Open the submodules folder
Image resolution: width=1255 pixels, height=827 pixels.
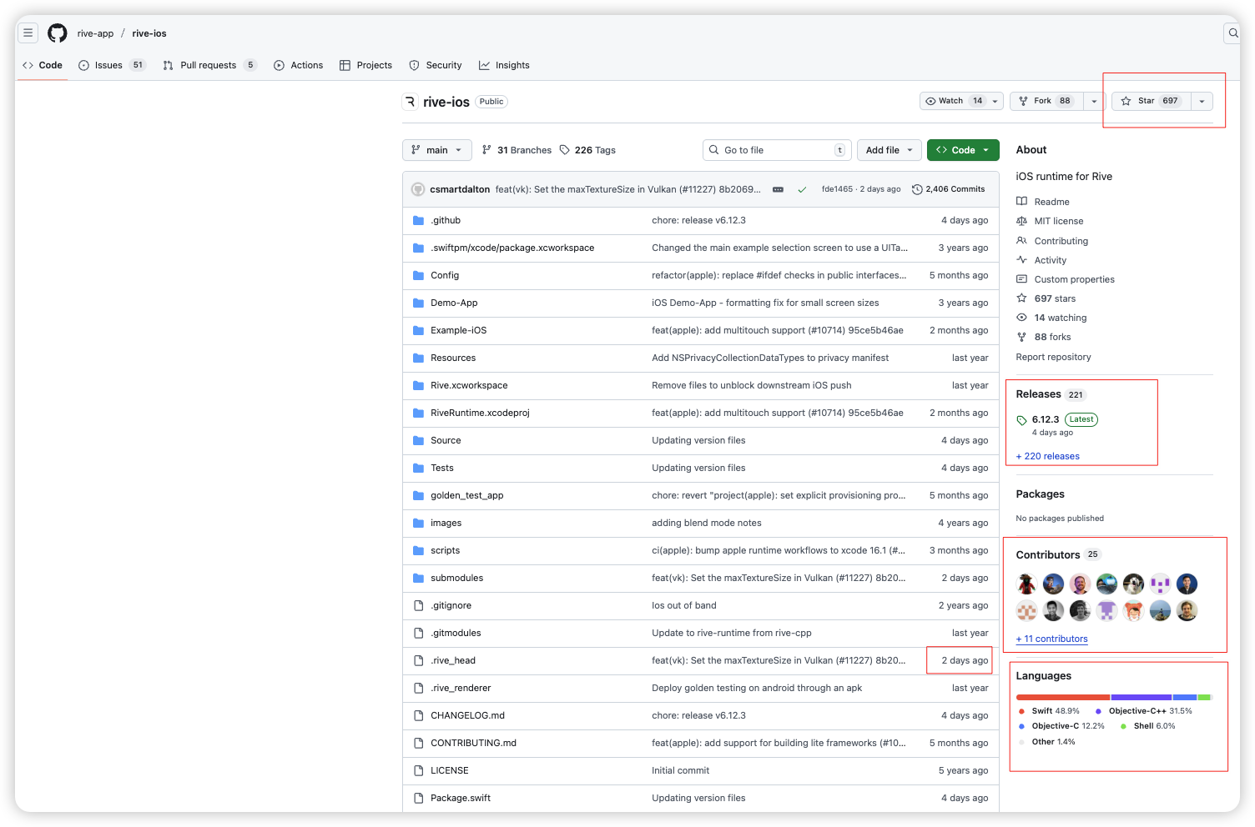[457, 578]
